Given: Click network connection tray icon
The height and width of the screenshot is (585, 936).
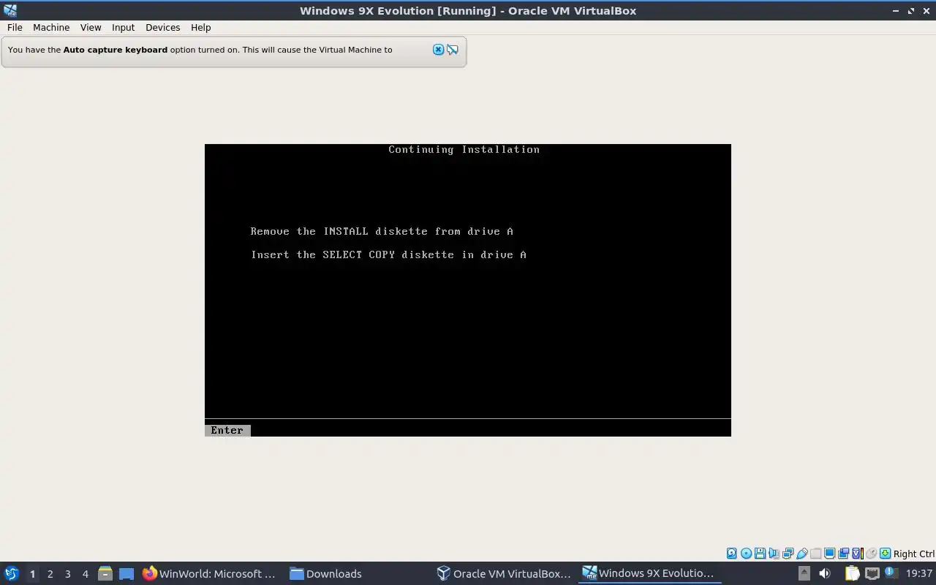Looking at the screenshot, I should [872, 573].
